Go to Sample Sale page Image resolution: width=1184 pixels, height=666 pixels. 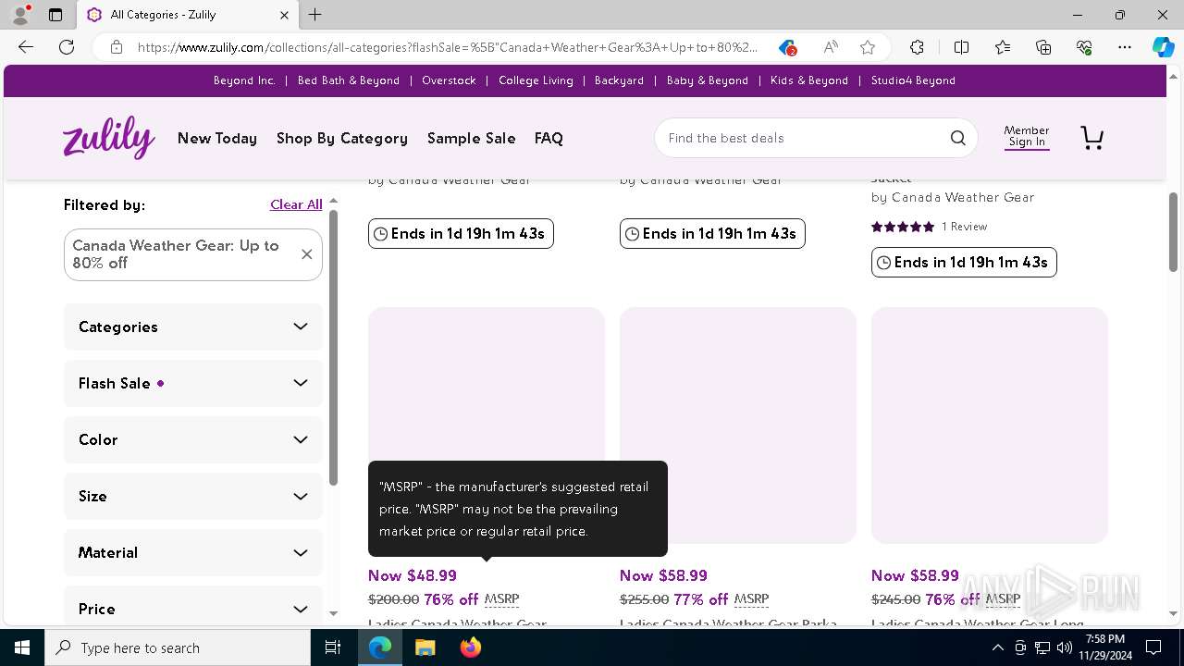[472, 138]
